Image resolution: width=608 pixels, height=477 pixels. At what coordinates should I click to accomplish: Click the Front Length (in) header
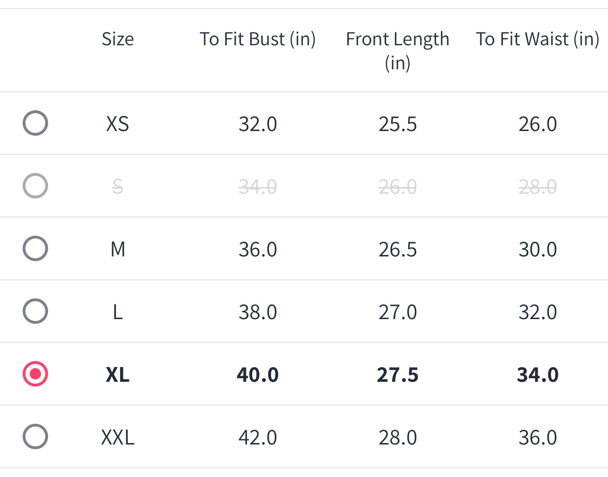pyautogui.click(x=397, y=50)
